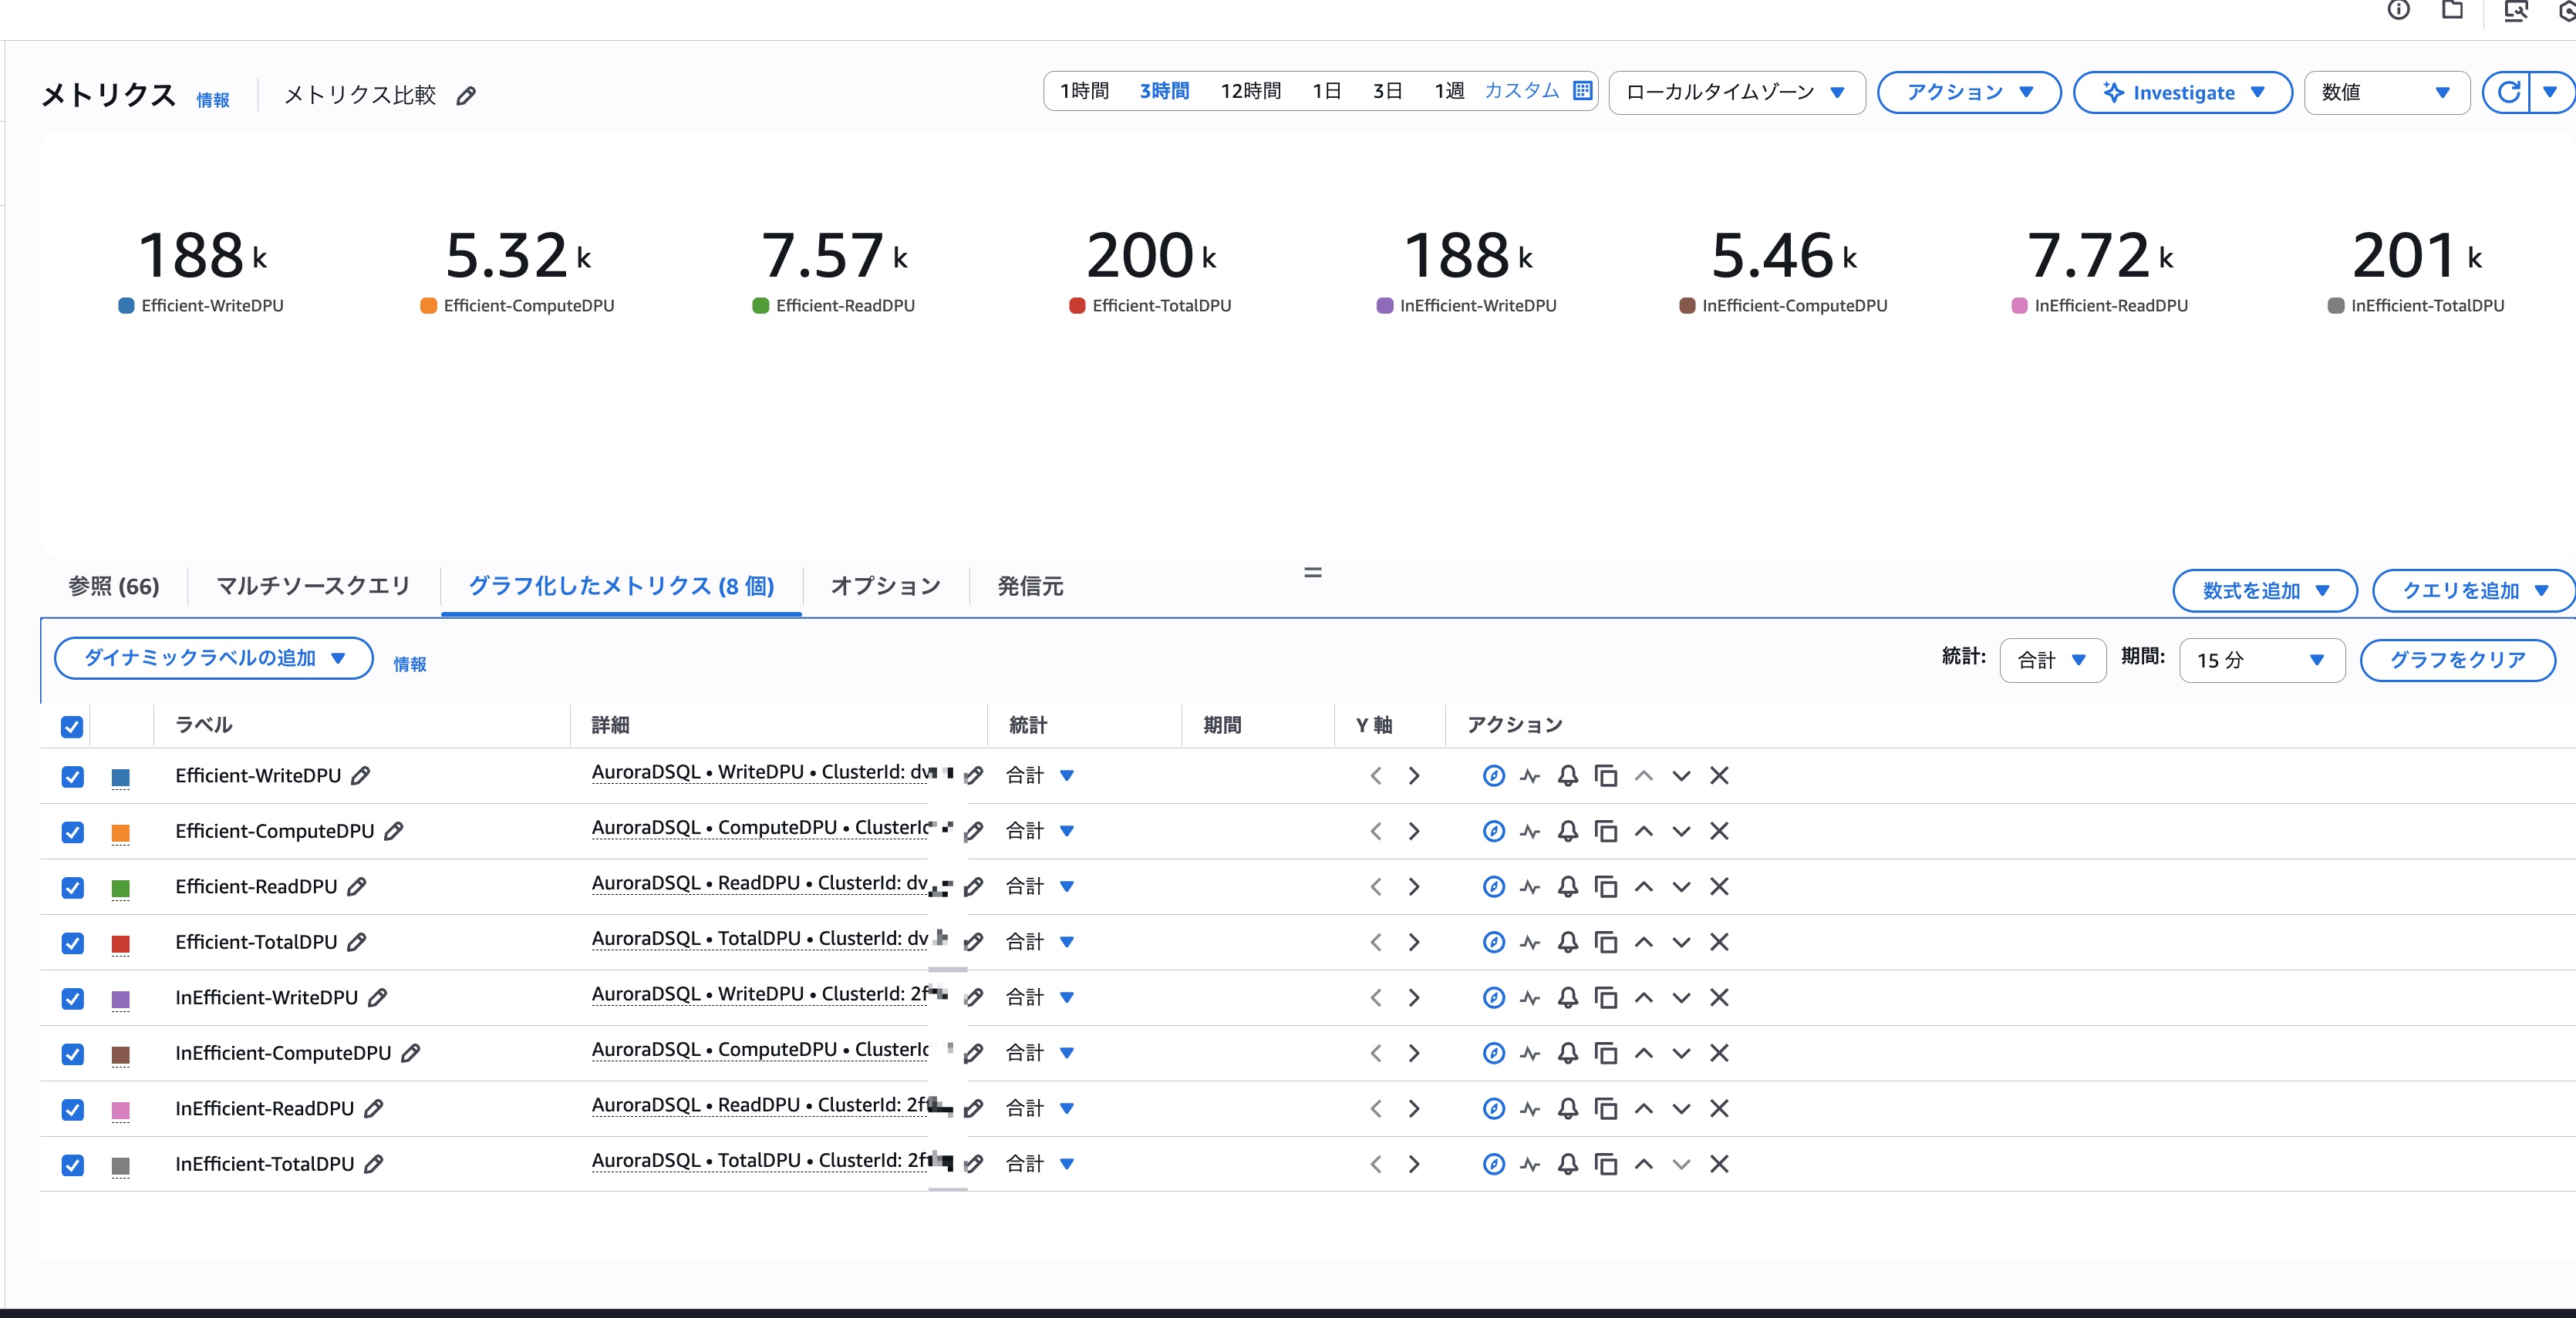Refresh the metrics graph
The image size is (2576, 1318).
pyautogui.click(x=2509, y=92)
